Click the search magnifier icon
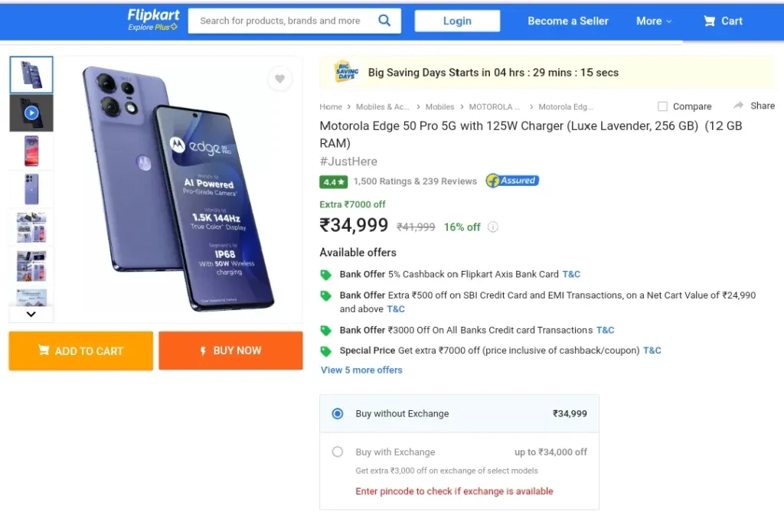The image size is (784, 525). pyautogui.click(x=384, y=21)
